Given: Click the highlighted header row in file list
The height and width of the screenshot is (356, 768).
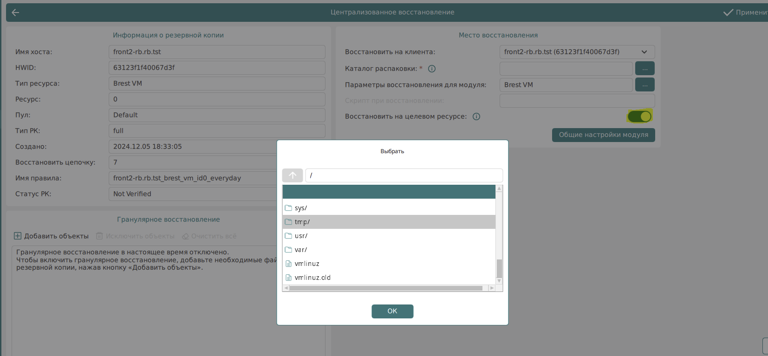Looking at the screenshot, I should [389, 192].
